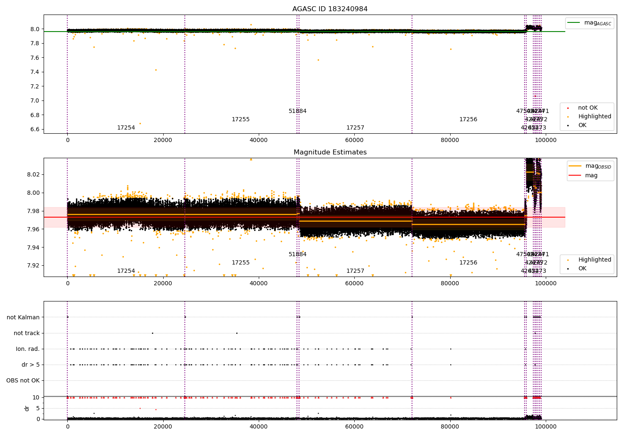623x436 pixels.
Task: Click the 60000 x-tick under AGASC ID plot
Action: click(x=354, y=140)
